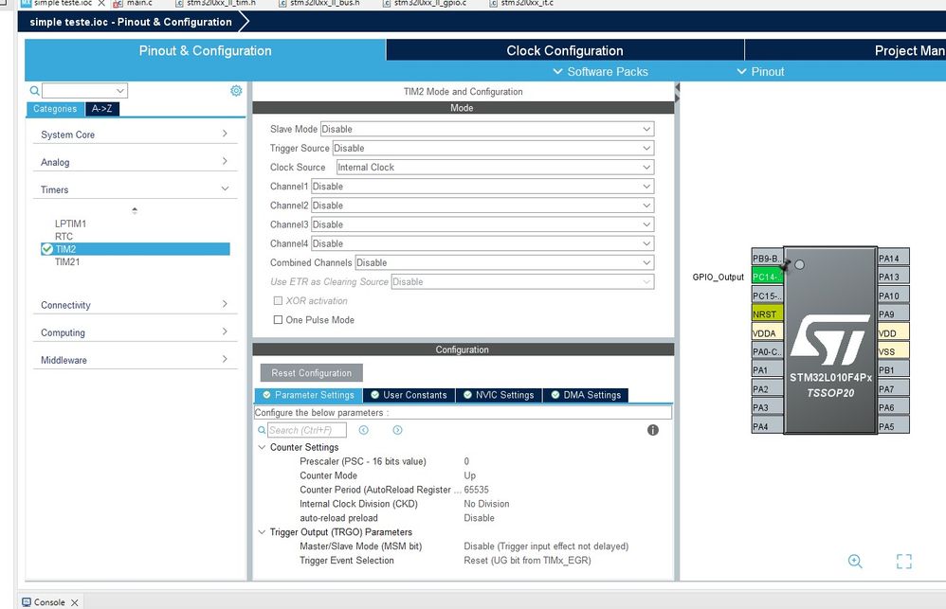The width and height of the screenshot is (946, 609).
Task: Select the VDDA pin on chip
Action: pyautogui.click(x=767, y=332)
